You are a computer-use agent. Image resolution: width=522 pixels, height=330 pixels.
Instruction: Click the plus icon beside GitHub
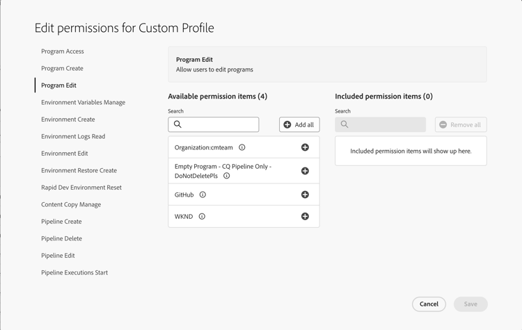pyautogui.click(x=305, y=195)
